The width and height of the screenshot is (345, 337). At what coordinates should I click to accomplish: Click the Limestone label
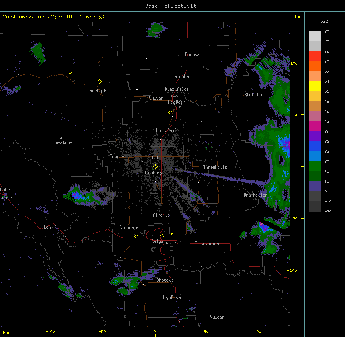click(x=61, y=142)
